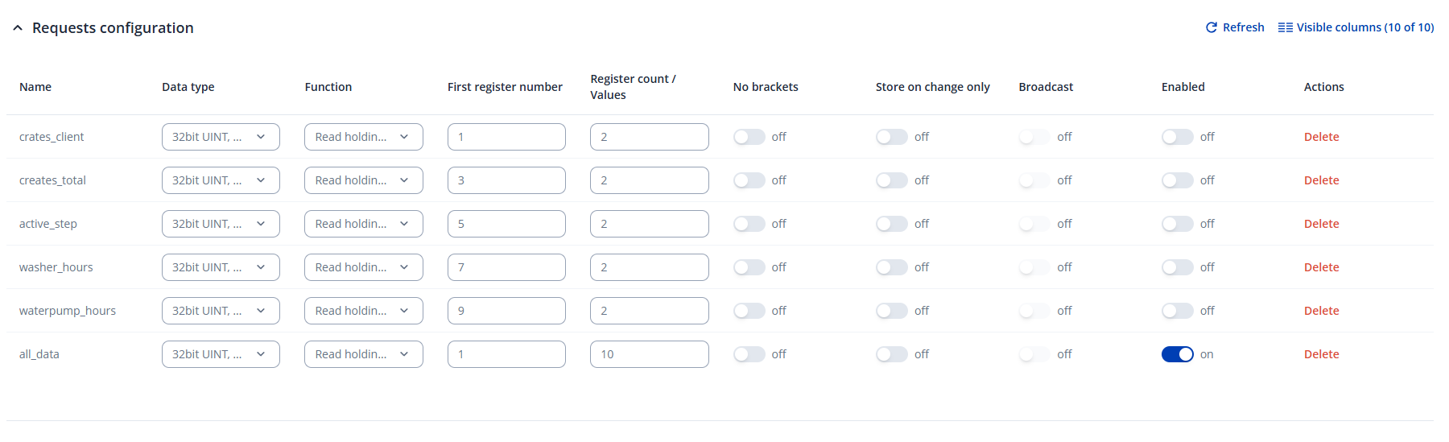The image size is (1449, 442).
Task: Enable the crates_client request toggle
Action: 1177,137
